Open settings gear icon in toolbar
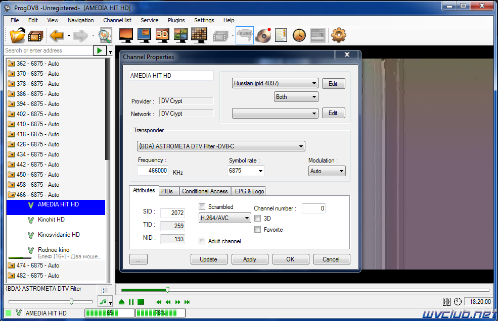 tap(339, 35)
